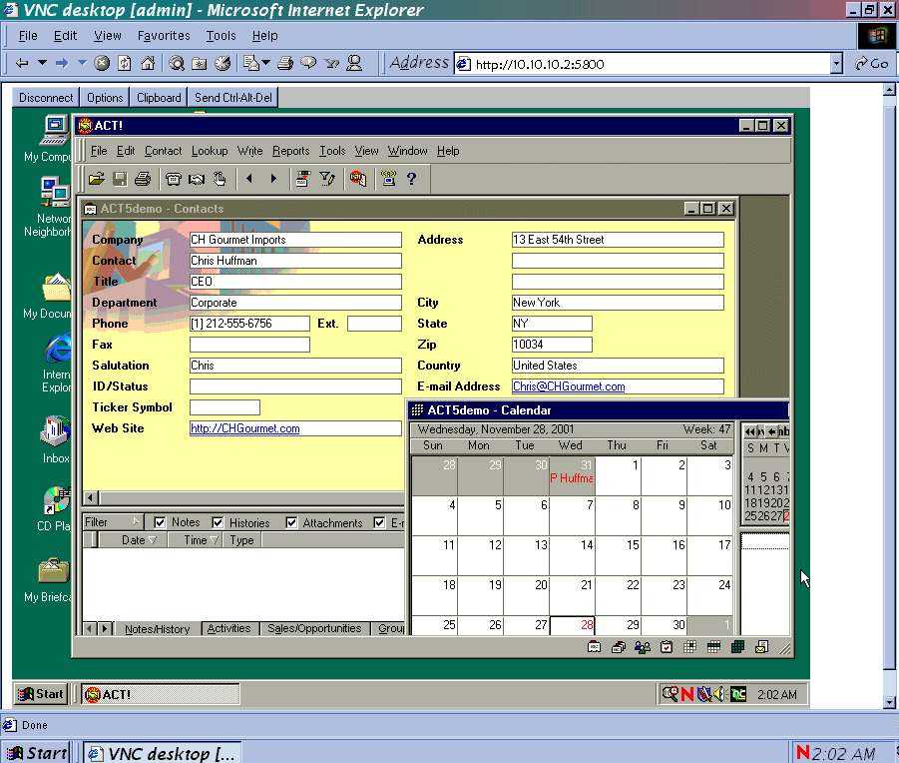Click the Internet Explorer Refresh icon
This screenshot has height=763, width=899.
click(x=125, y=63)
